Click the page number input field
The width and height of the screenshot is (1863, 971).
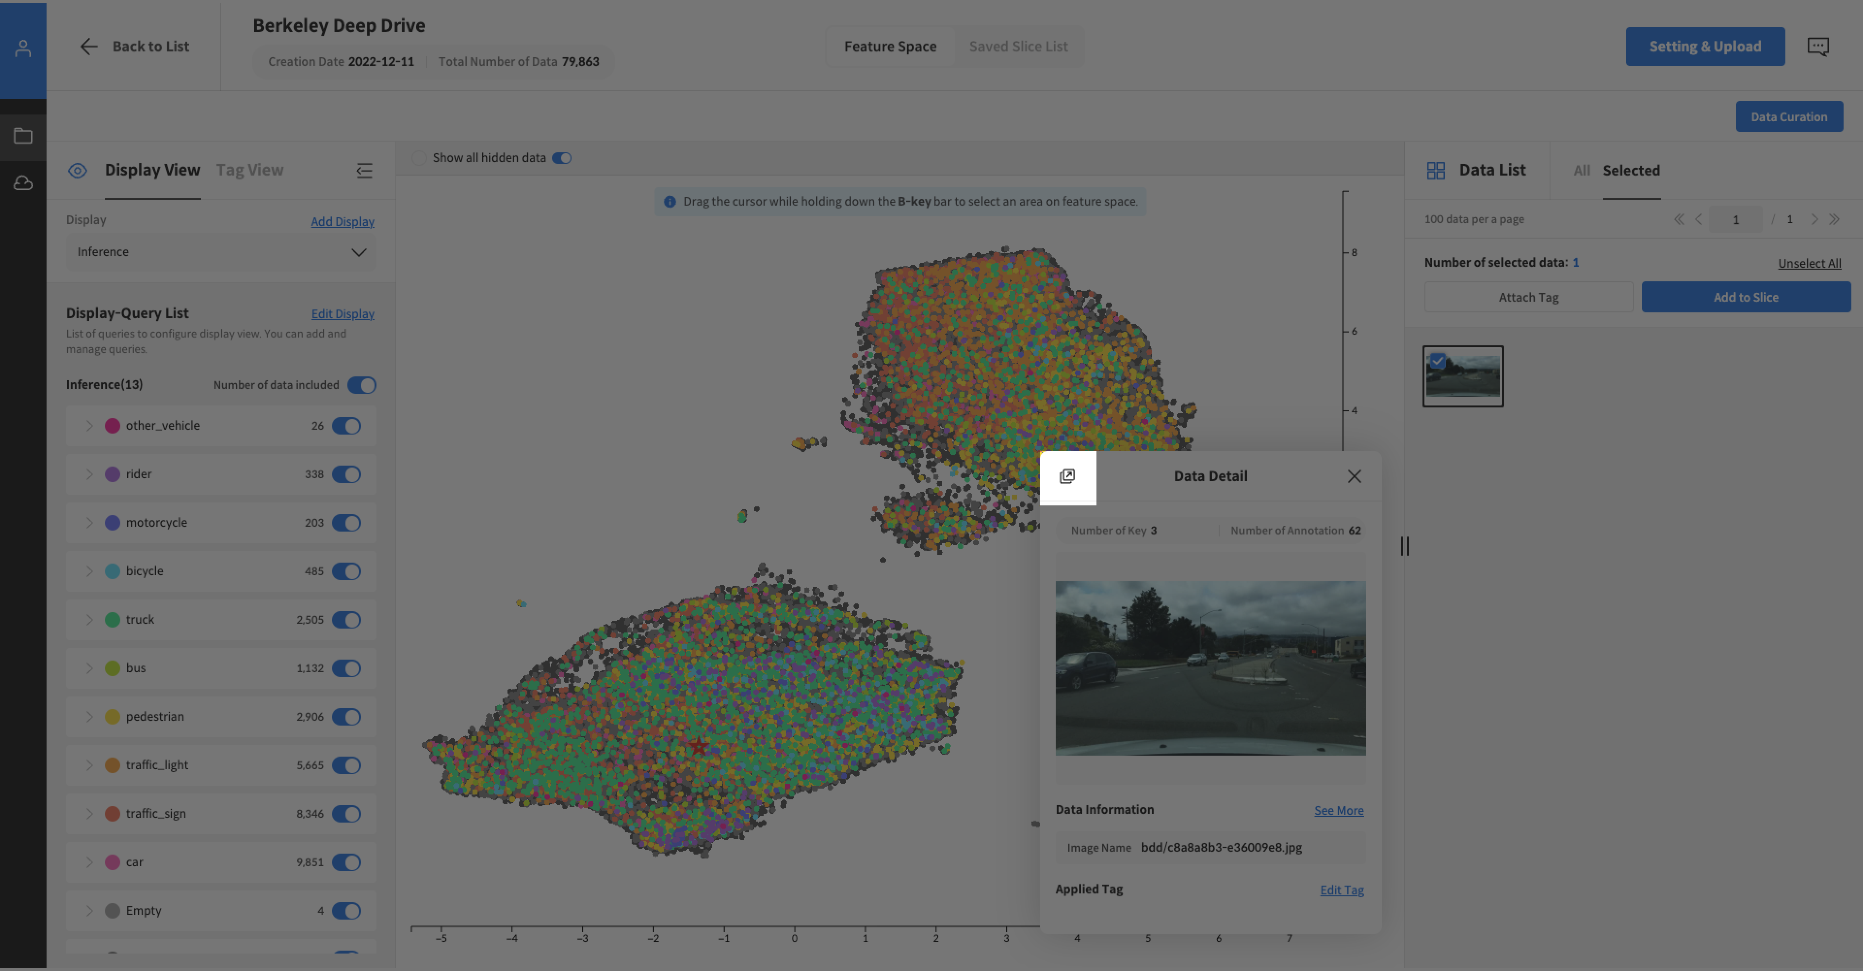click(x=1735, y=219)
